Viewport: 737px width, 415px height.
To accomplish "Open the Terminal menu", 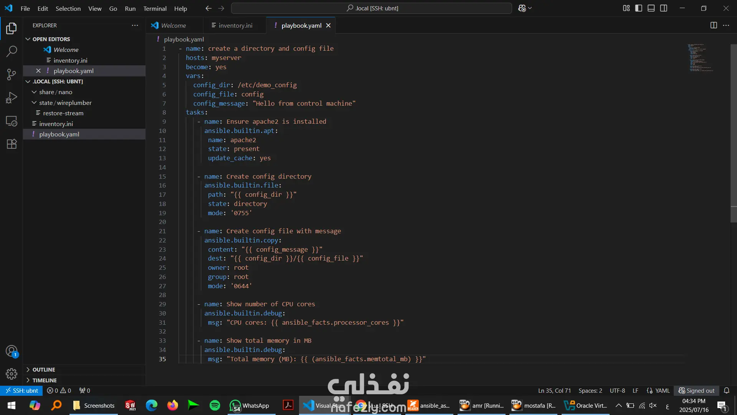I will pos(155,8).
